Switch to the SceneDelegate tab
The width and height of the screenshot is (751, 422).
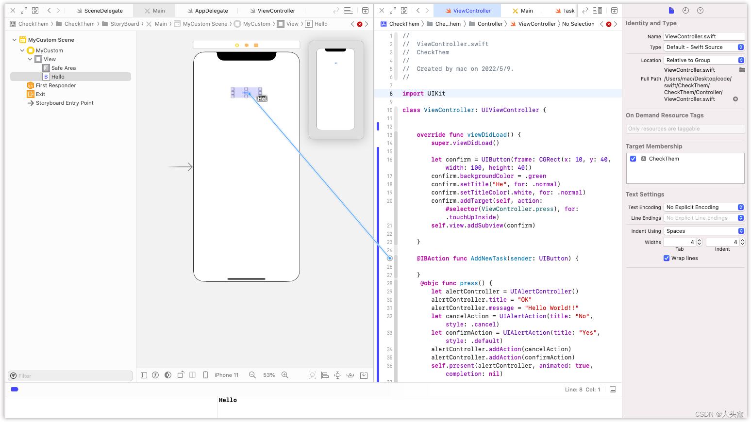pyautogui.click(x=103, y=11)
